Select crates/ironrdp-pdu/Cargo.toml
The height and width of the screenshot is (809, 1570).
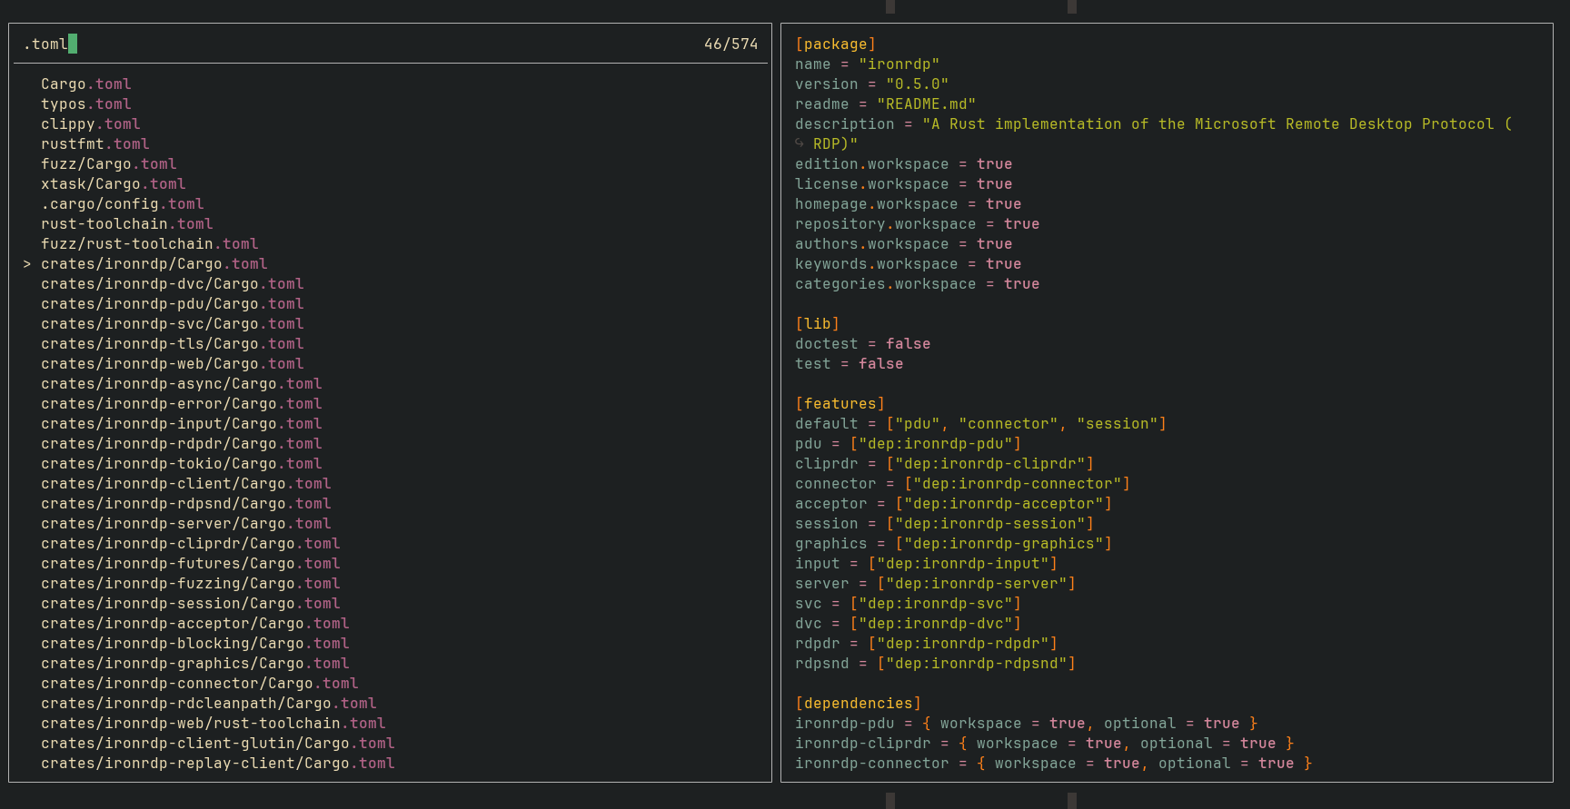pyautogui.click(x=172, y=304)
